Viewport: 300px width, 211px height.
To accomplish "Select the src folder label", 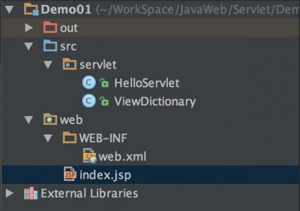I will coord(68,46).
